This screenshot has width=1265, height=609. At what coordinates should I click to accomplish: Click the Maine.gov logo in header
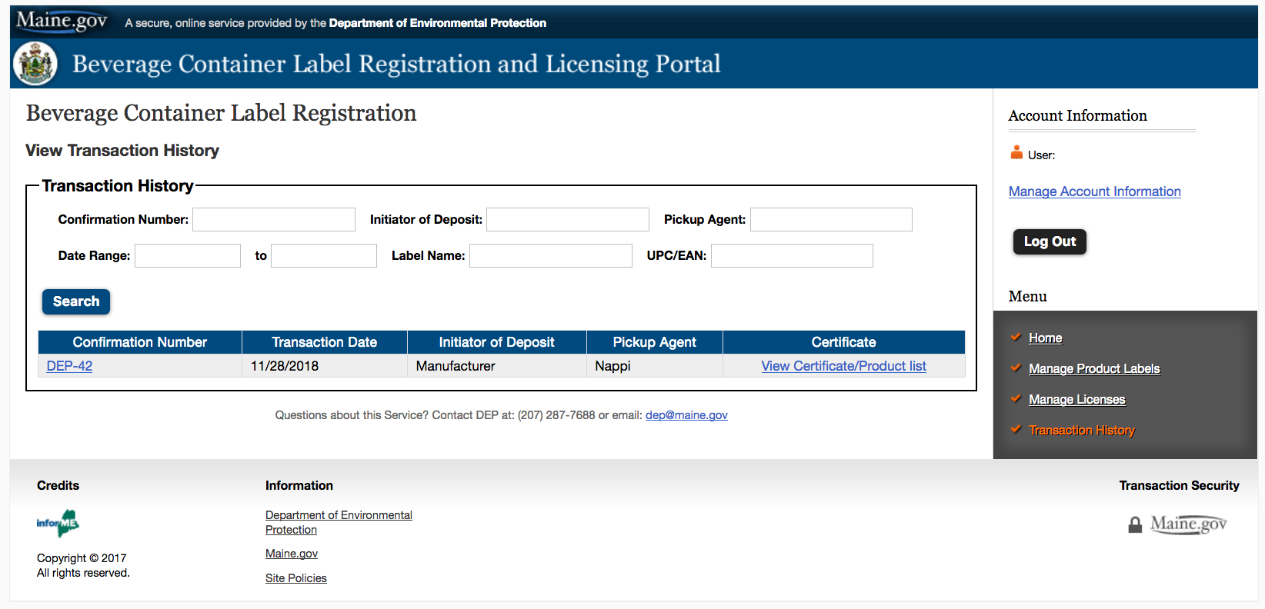62,21
